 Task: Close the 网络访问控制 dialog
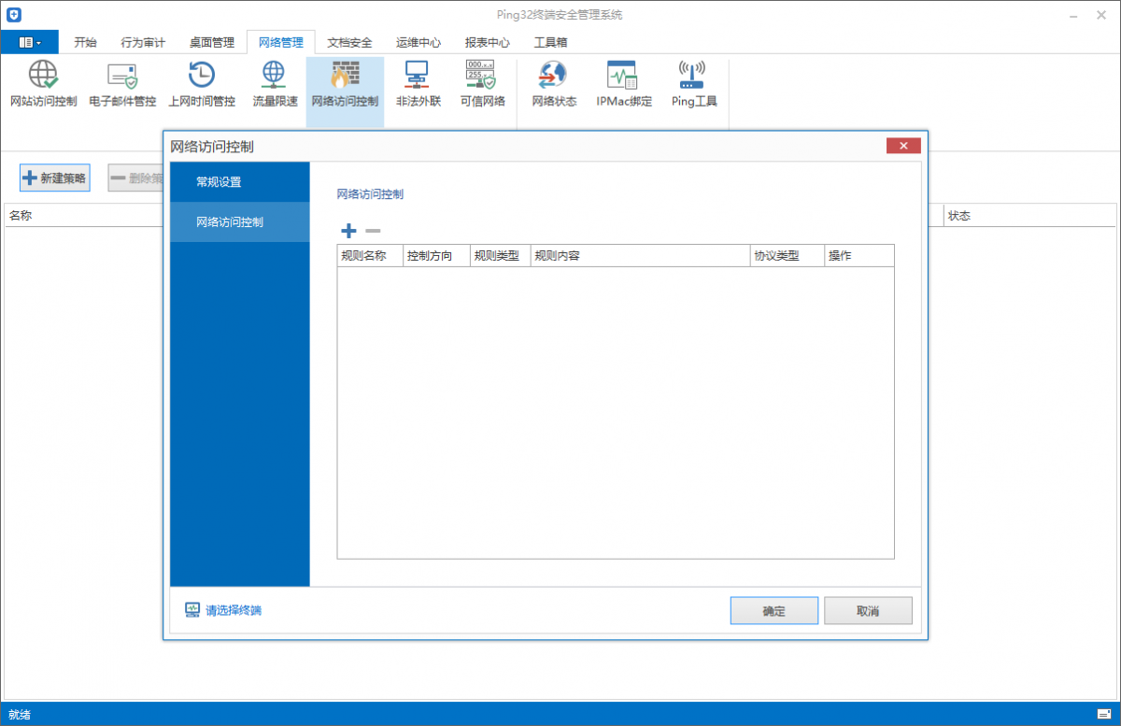pos(903,146)
